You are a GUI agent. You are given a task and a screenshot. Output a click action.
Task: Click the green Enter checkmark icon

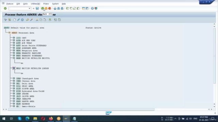point(5,8)
